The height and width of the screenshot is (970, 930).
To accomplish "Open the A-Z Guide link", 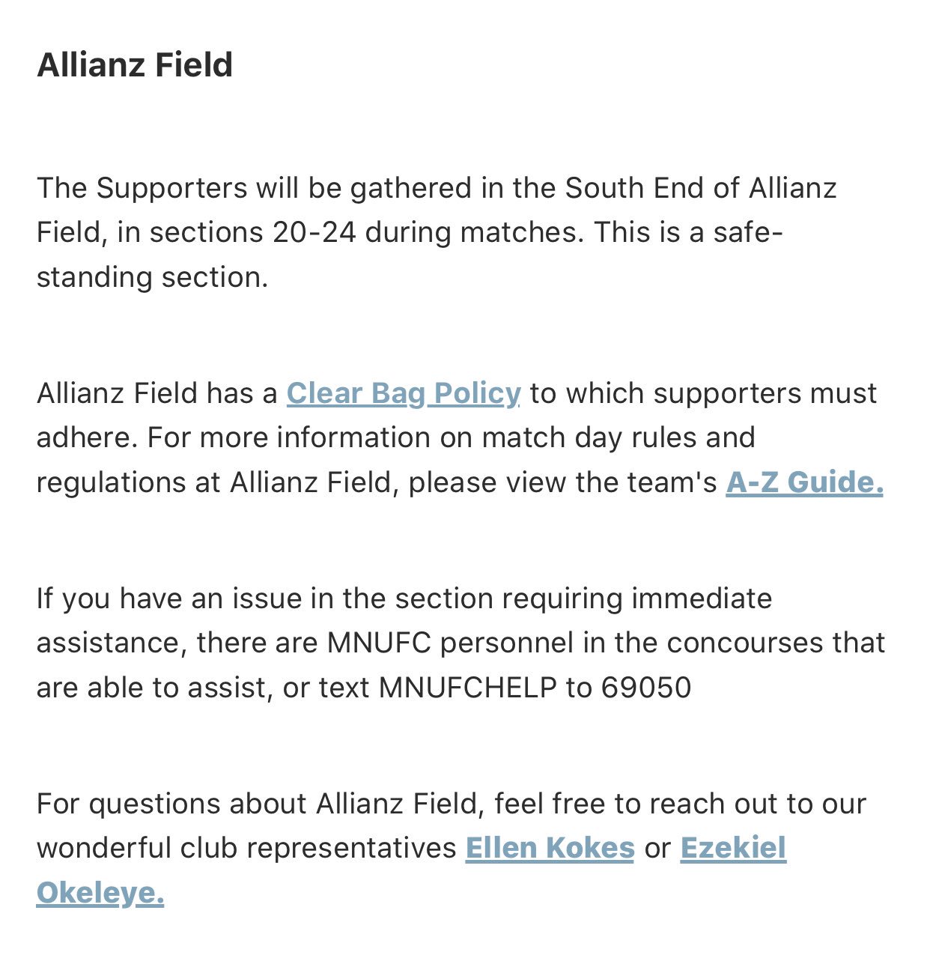I will (x=805, y=482).
